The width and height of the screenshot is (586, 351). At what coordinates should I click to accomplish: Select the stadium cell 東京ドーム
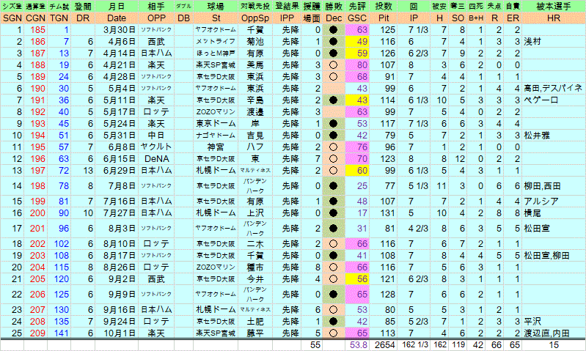216,124
